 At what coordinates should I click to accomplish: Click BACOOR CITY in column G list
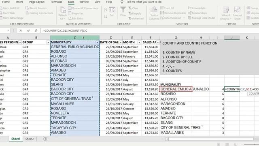tap(172, 118)
